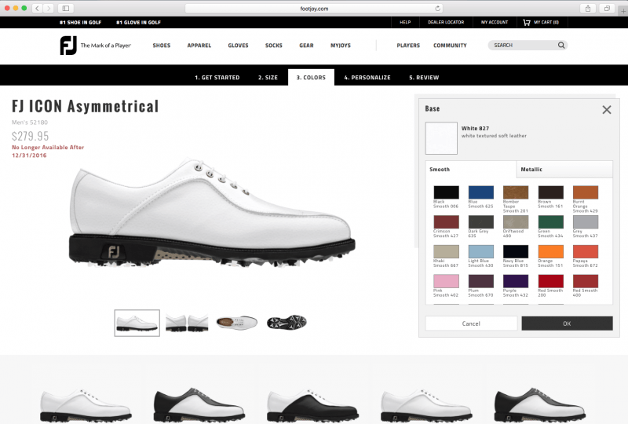Select the sole-view shoe thumbnail
Screen dimensions: 628x424
click(287, 322)
